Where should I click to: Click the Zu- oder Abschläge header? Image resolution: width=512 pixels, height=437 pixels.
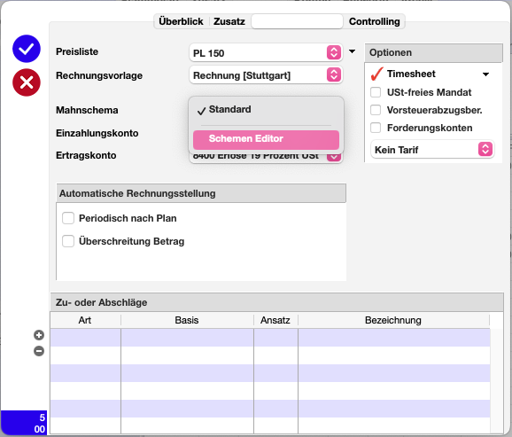pyautogui.click(x=276, y=302)
